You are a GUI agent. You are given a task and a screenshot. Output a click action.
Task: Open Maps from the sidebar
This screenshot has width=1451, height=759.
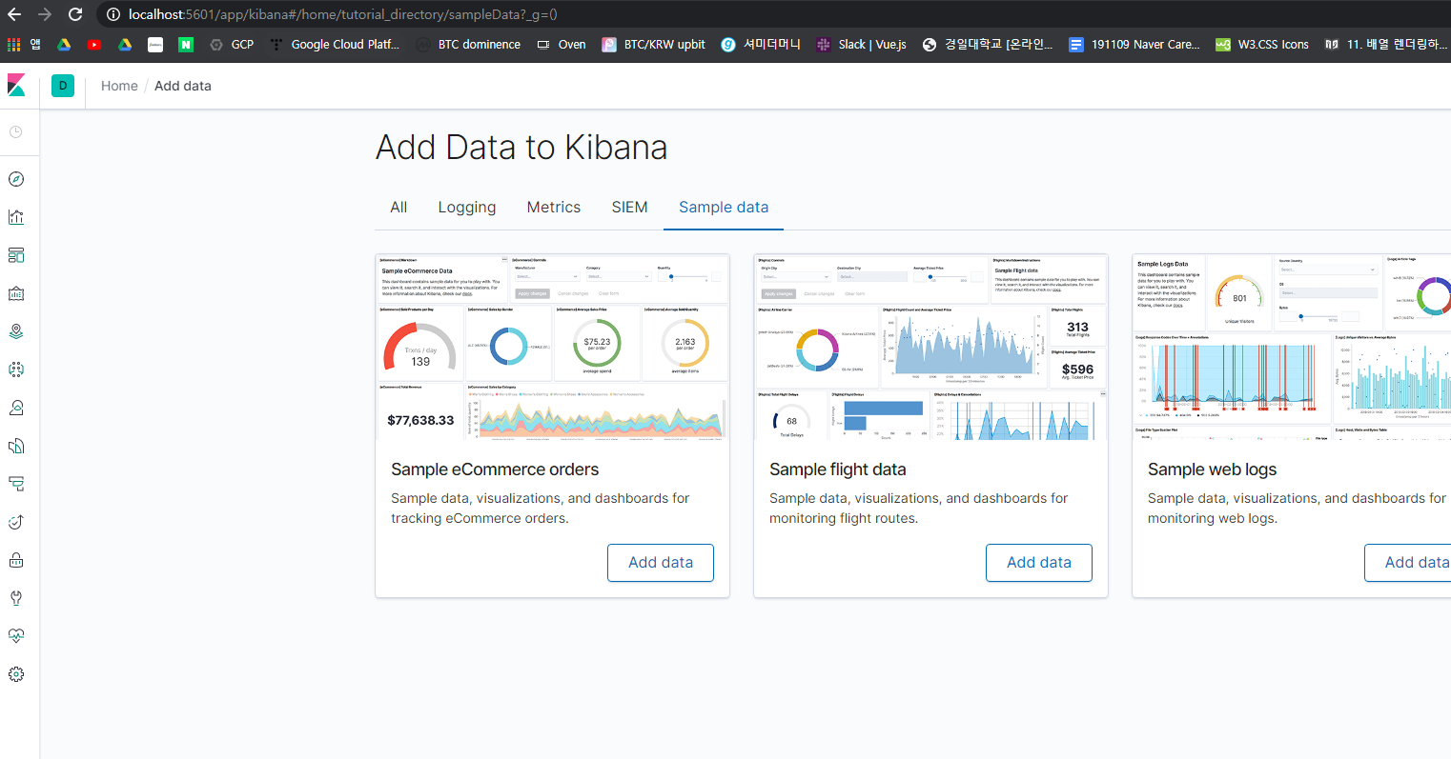click(x=16, y=331)
